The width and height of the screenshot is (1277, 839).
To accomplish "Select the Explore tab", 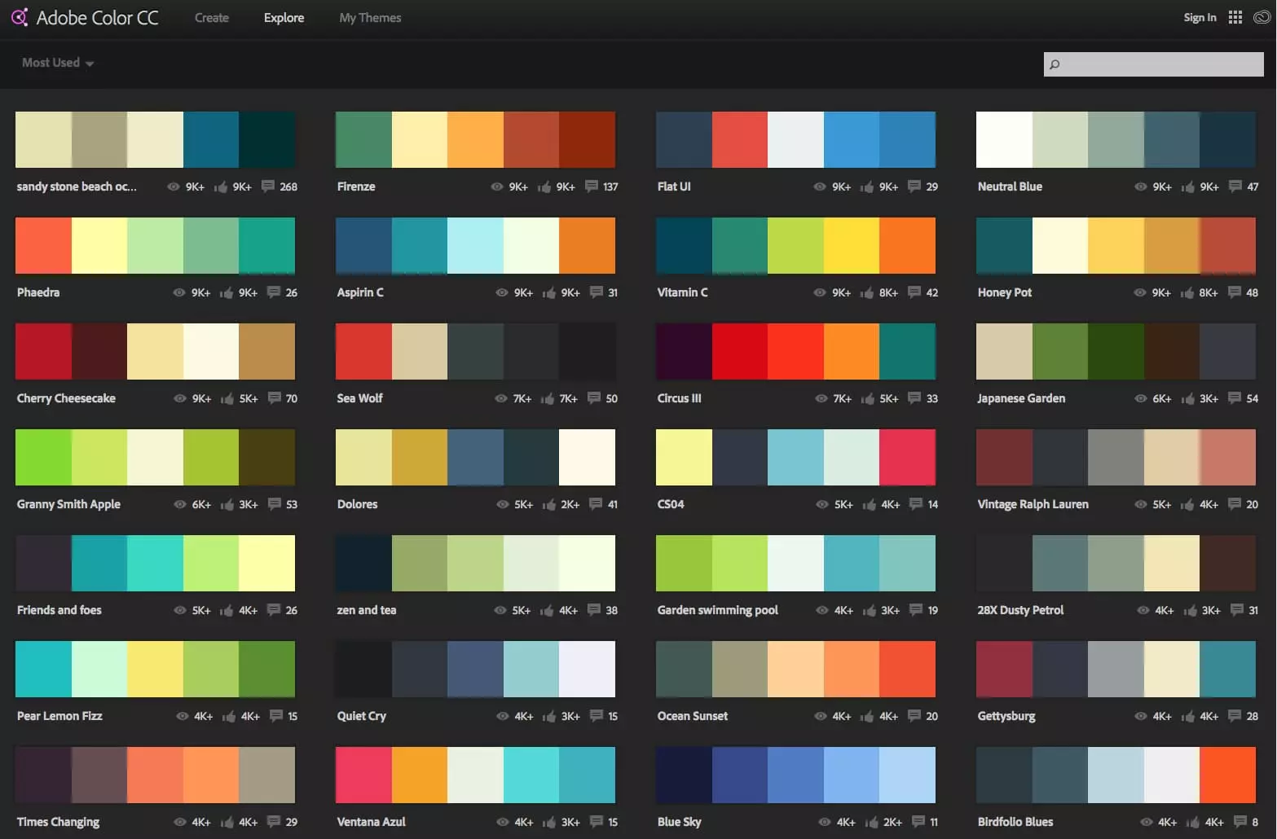I will pyautogui.click(x=284, y=18).
